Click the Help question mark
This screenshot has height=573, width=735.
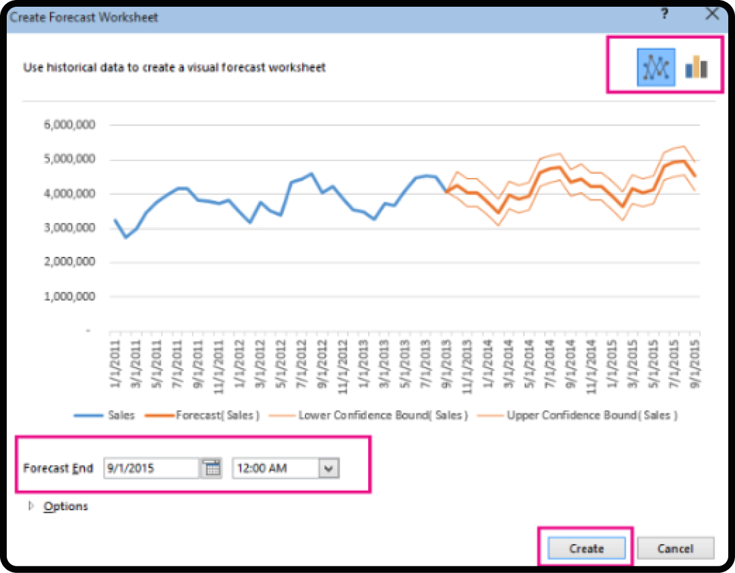coord(664,13)
